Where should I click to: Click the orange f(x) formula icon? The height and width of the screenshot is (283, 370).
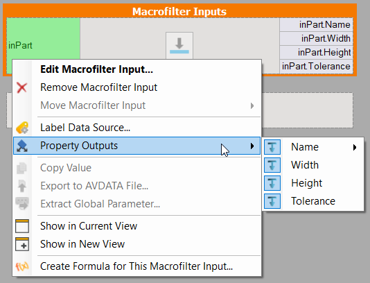point(22,266)
